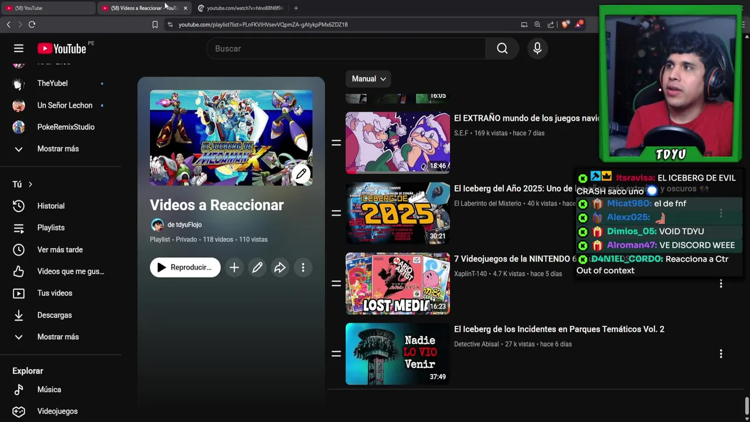Open Nadie Lo Vio Venir thumbnail
750x422 pixels.
398,354
